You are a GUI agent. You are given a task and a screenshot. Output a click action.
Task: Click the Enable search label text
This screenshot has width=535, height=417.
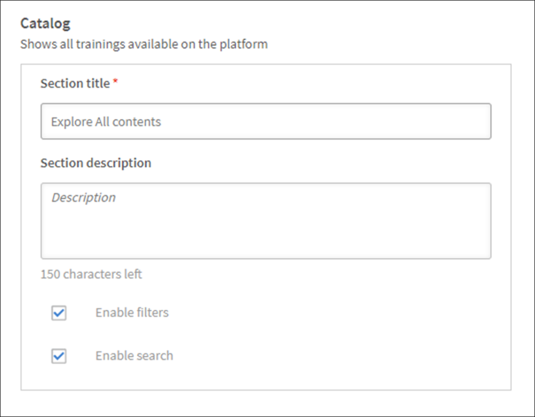pyautogui.click(x=134, y=356)
